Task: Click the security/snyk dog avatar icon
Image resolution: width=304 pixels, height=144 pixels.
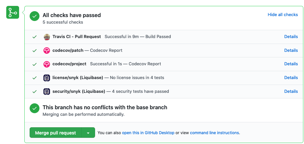Action: [47, 92]
